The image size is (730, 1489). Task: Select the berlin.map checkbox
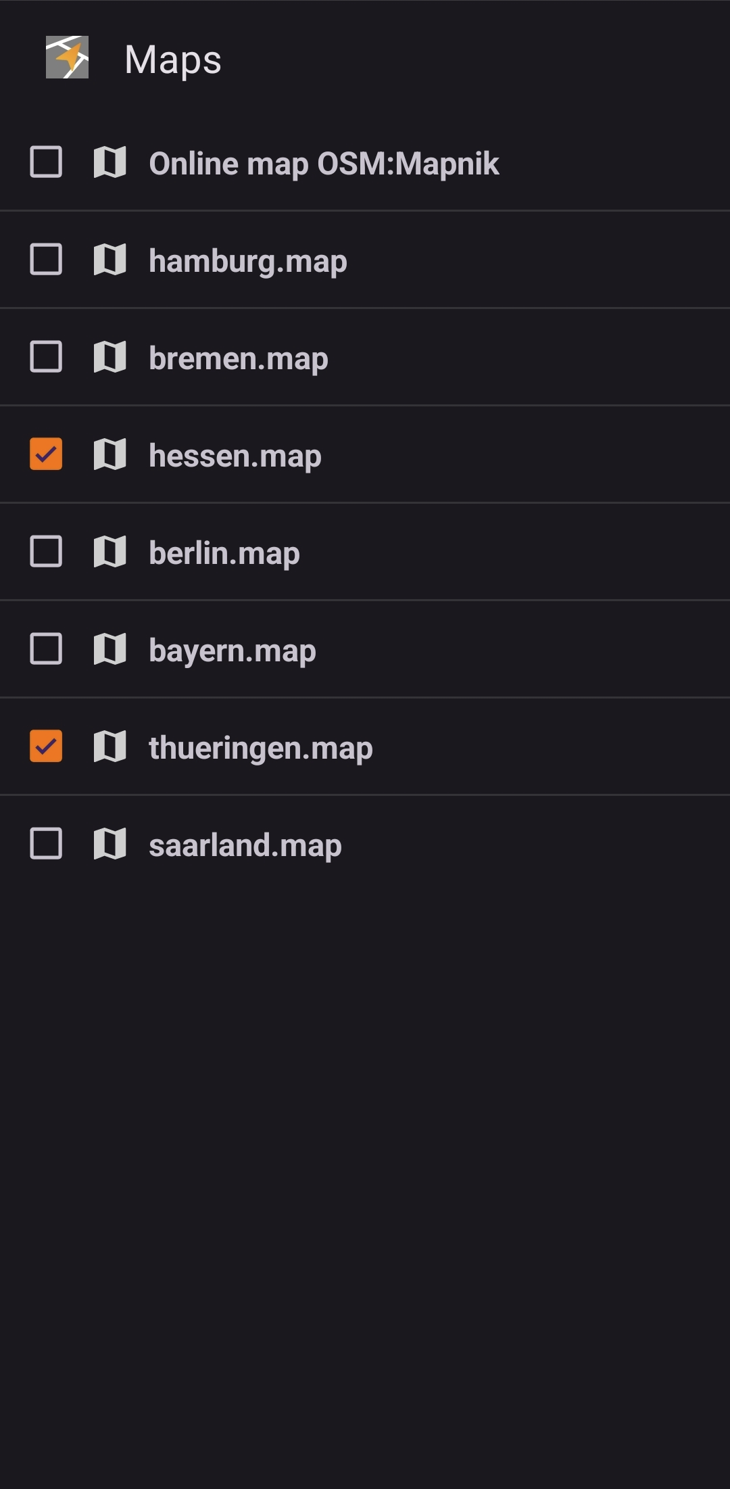pos(46,552)
